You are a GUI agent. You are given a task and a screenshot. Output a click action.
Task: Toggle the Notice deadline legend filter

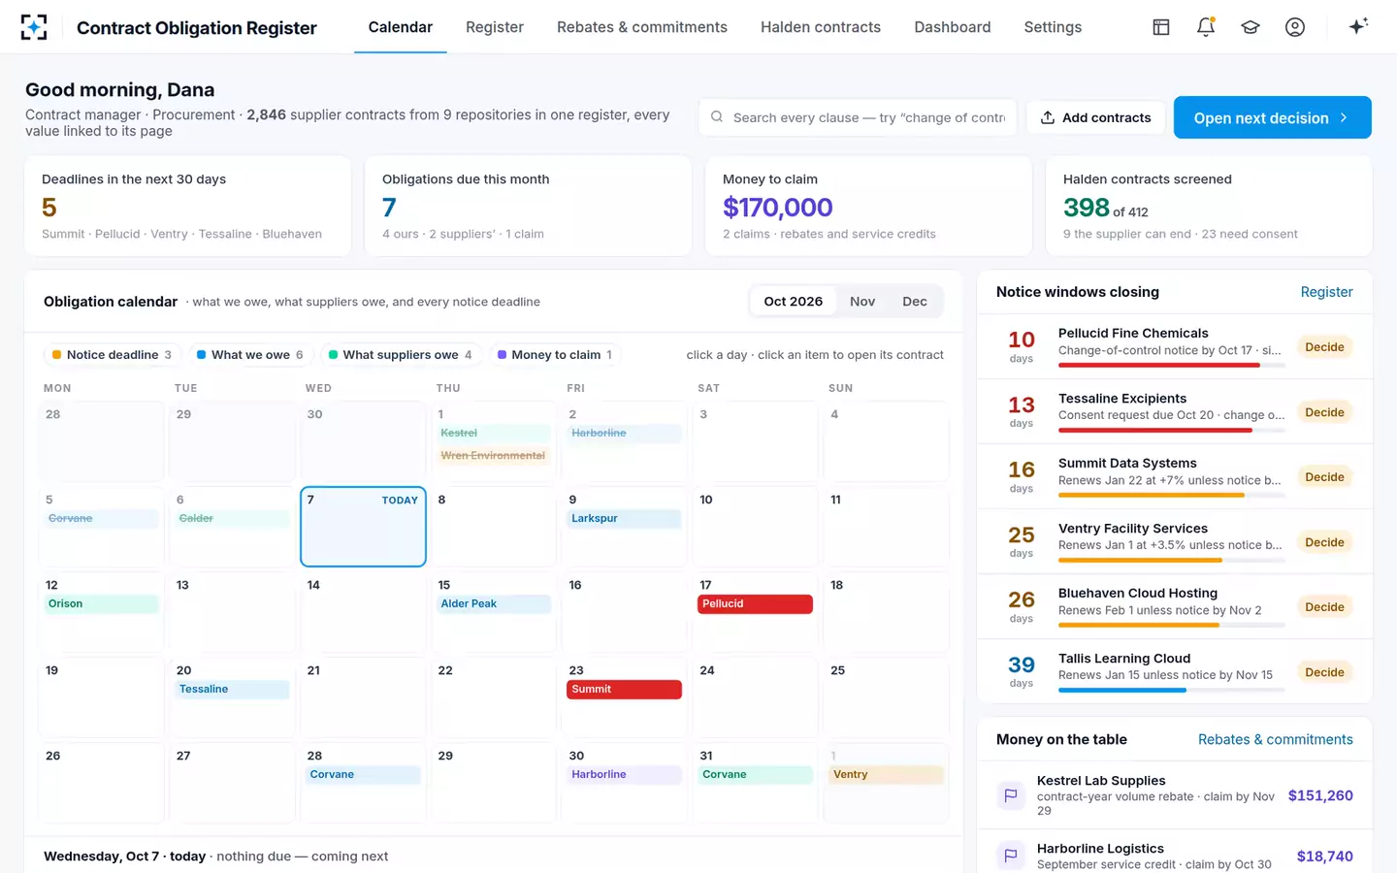click(x=112, y=355)
